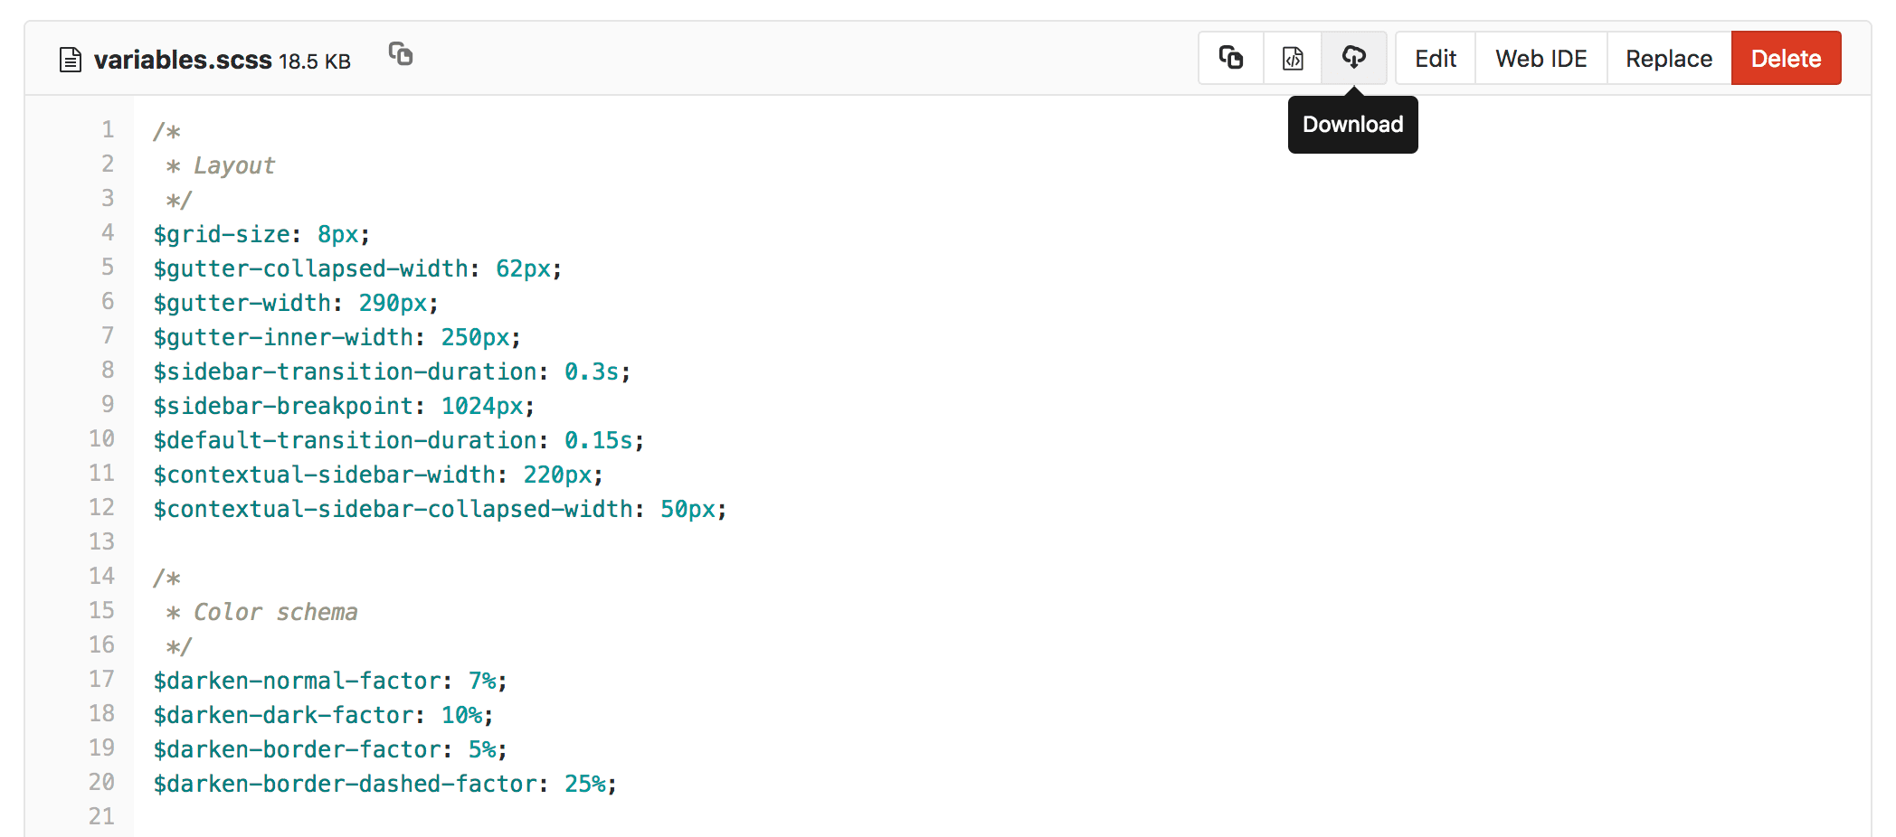Screen dimensions: 1896x837
Task: Copy the variables.scss file path
Action: [x=401, y=55]
